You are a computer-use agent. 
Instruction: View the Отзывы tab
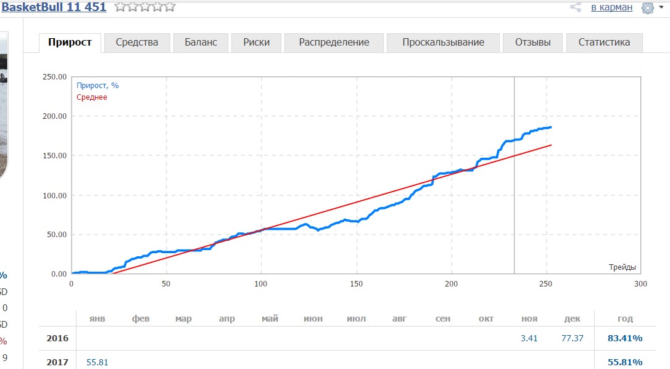click(x=532, y=43)
